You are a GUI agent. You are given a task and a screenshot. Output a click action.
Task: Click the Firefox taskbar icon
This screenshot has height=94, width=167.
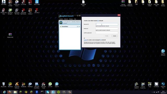click(x=10, y=92)
